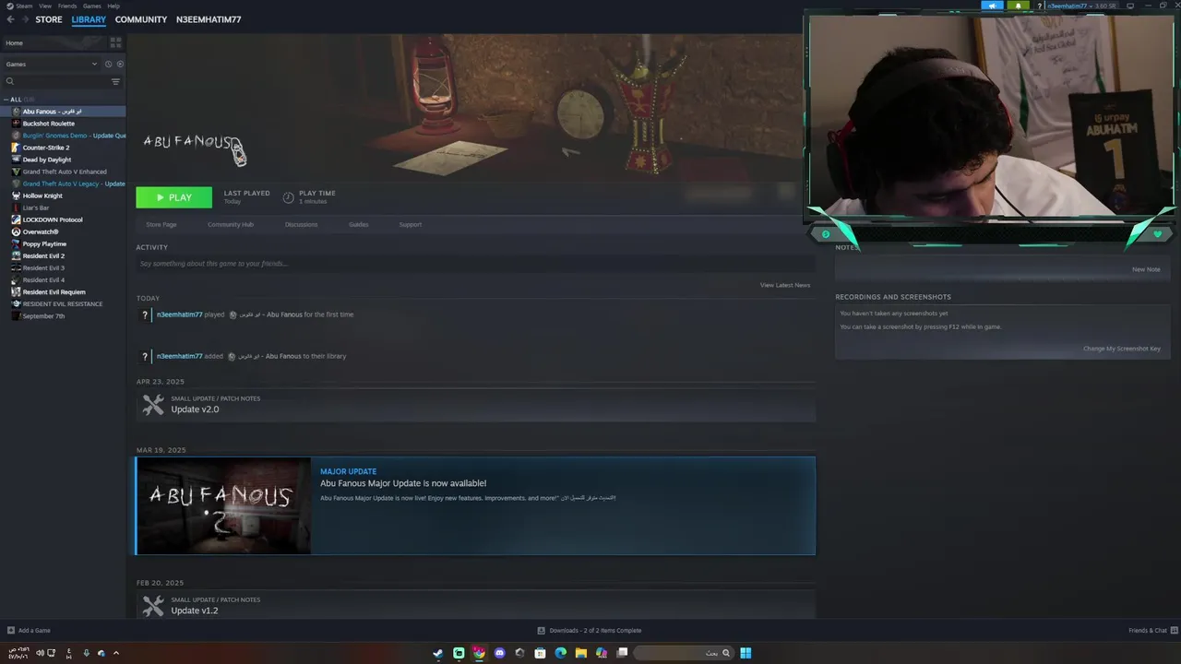
Task: Go back with the navigation arrow
Action: [11, 19]
